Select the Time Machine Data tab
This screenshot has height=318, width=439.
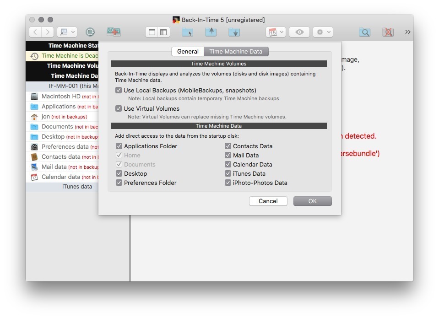point(236,52)
